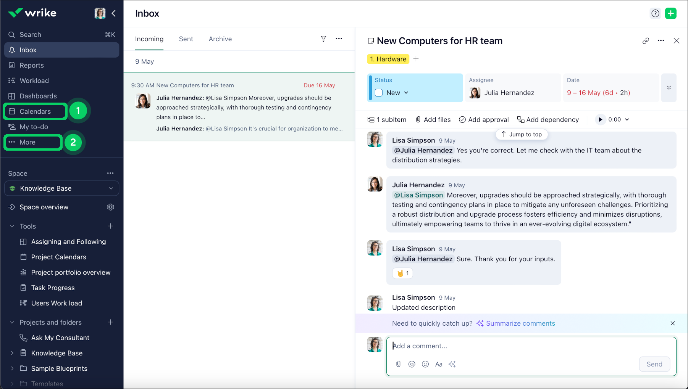This screenshot has width=688, height=389.
Task: Open Space overview settings gear
Action: 111,207
